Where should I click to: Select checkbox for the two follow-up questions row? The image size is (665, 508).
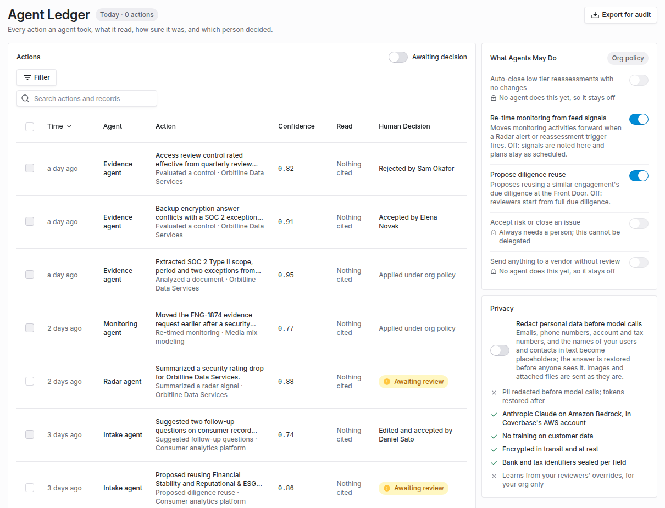click(30, 434)
